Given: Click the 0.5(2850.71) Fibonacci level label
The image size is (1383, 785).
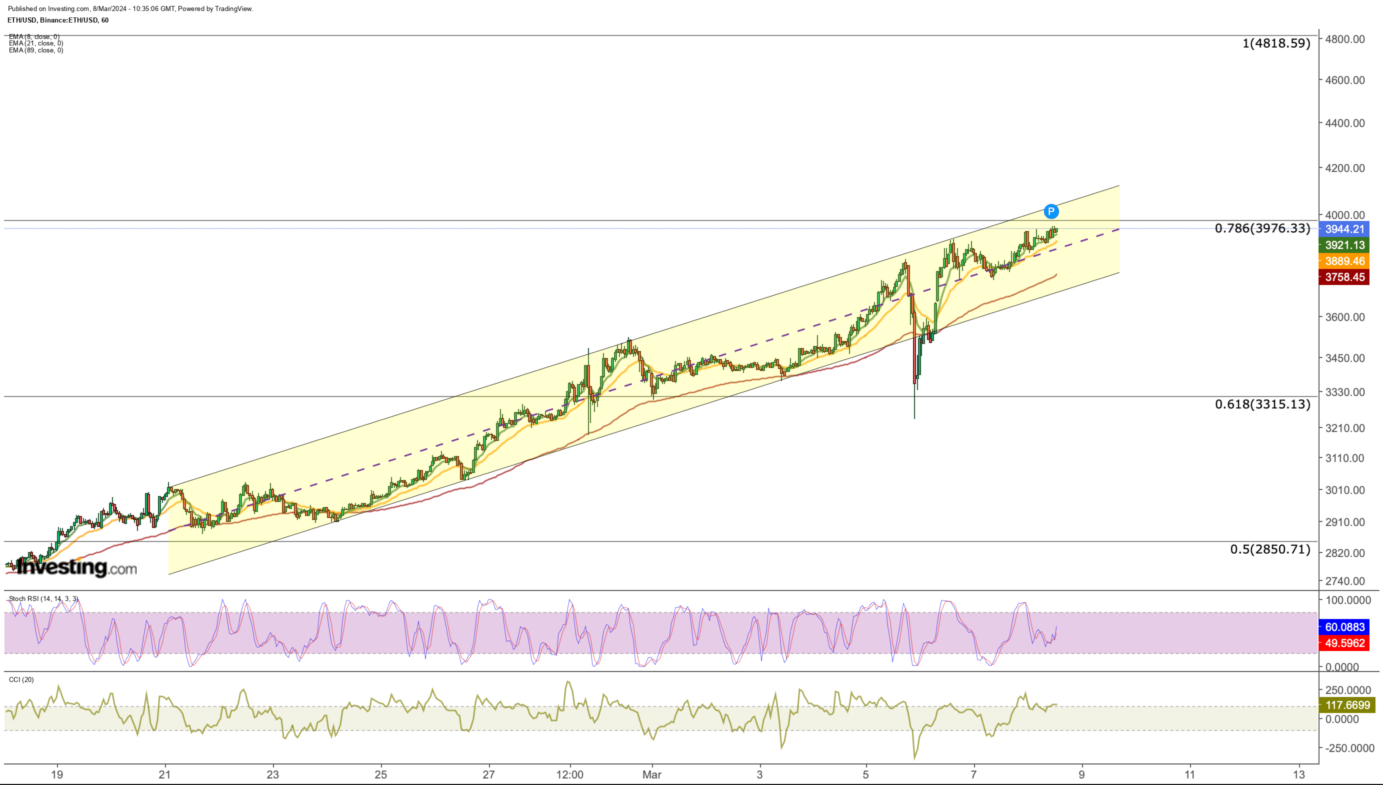Looking at the screenshot, I should coord(1270,549).
